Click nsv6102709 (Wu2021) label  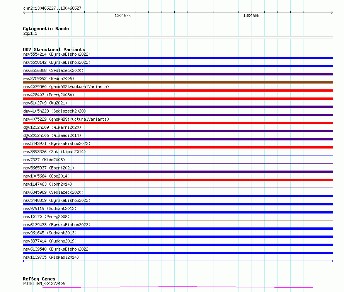tap(45, 103)
